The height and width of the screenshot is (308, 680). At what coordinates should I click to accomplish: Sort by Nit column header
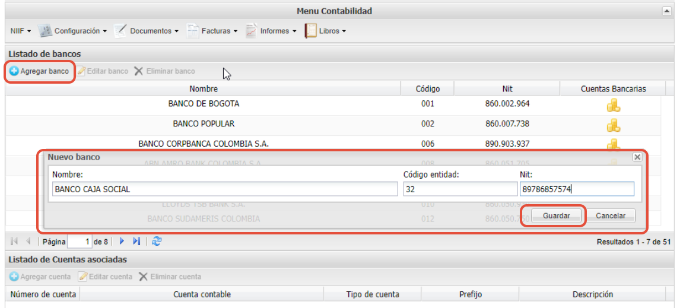(507, 89)
